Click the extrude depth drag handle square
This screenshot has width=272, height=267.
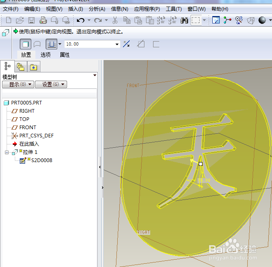click(x=200, y=164)
